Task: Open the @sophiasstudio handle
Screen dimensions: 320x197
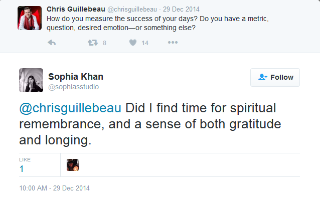Action: [x=73, y=87]
